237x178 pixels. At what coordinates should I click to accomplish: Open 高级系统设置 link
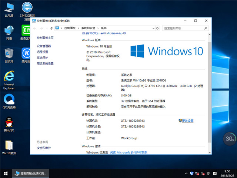(45, 63)
